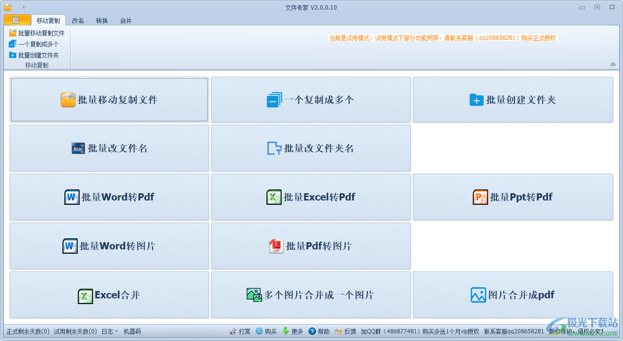Switch to the 改名 ribbon tab

pos(78,20)
